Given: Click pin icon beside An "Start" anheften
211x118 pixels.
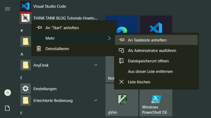Looking at the screenshot, I should pos(39,28).
